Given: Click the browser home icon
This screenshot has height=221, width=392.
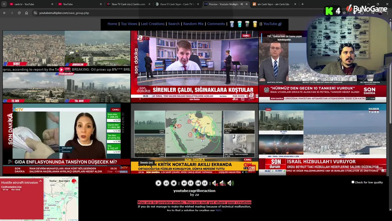Looking at the screenshot, I should point(26,13).
